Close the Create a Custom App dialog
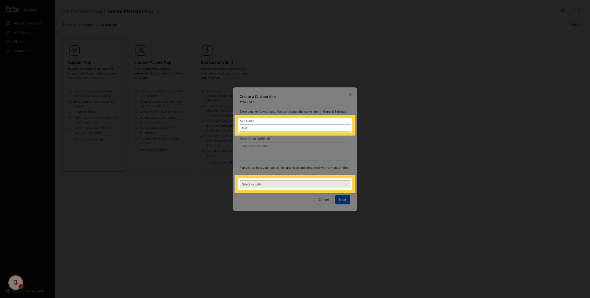The width and height of the screenshot is (590, 298). [x=350, y=95]
